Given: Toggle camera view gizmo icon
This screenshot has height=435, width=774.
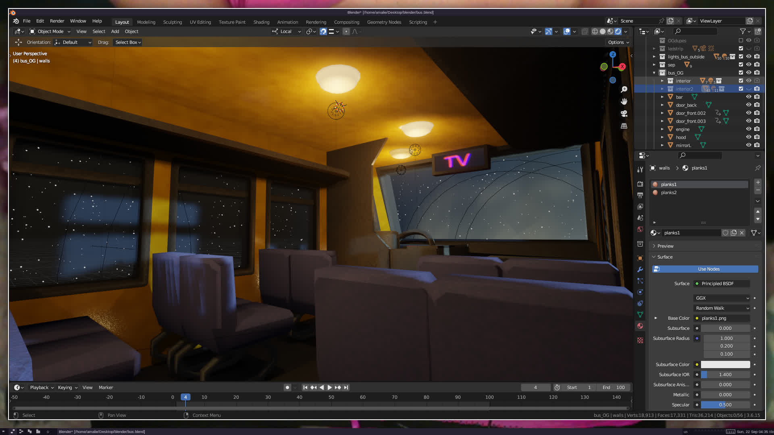Looking at the screenshot, I should [x=624, y=114].
